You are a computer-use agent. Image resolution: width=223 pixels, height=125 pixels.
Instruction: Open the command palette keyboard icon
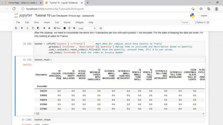point(101,28)
